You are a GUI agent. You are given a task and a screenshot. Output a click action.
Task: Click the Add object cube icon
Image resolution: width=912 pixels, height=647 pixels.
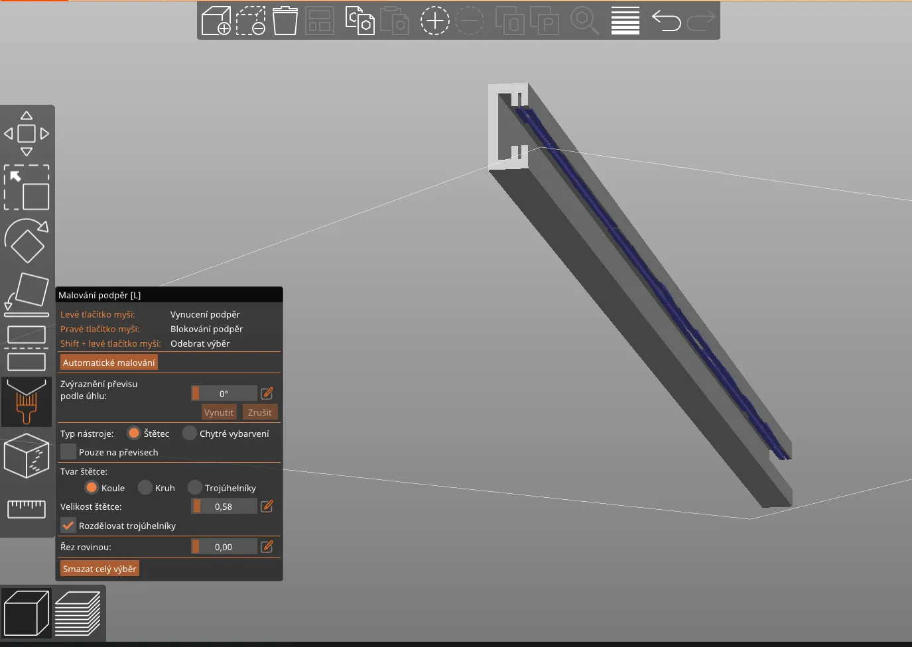(216, 21)
